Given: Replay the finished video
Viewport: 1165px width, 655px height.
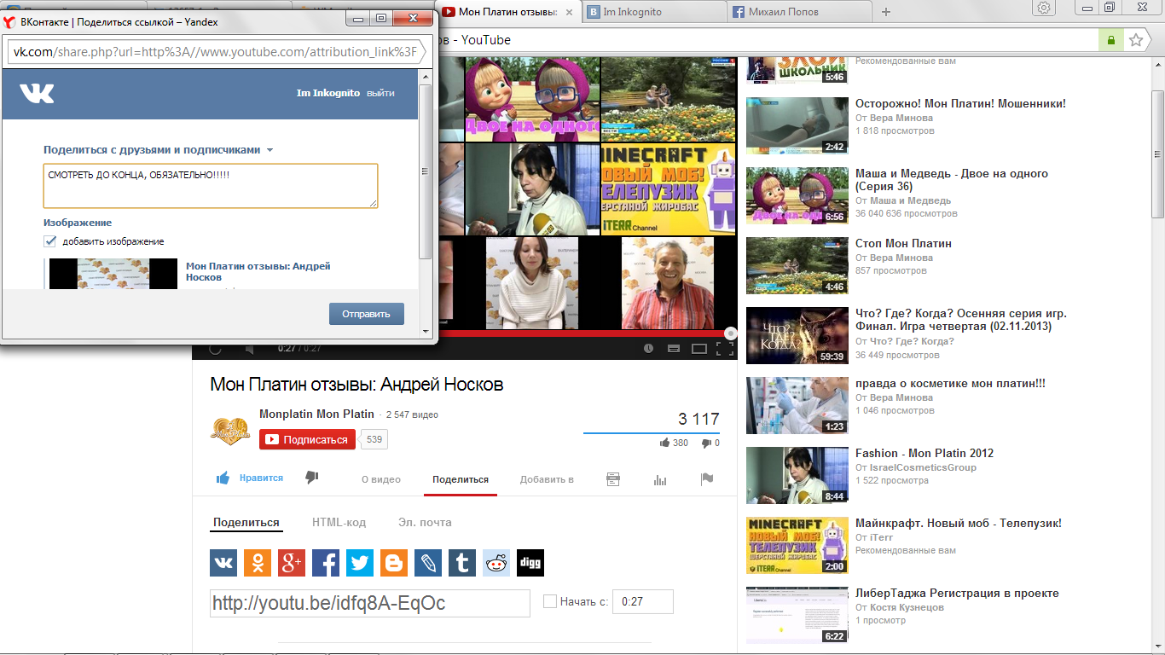Looking at the screenshot, I should pos(215,349).
